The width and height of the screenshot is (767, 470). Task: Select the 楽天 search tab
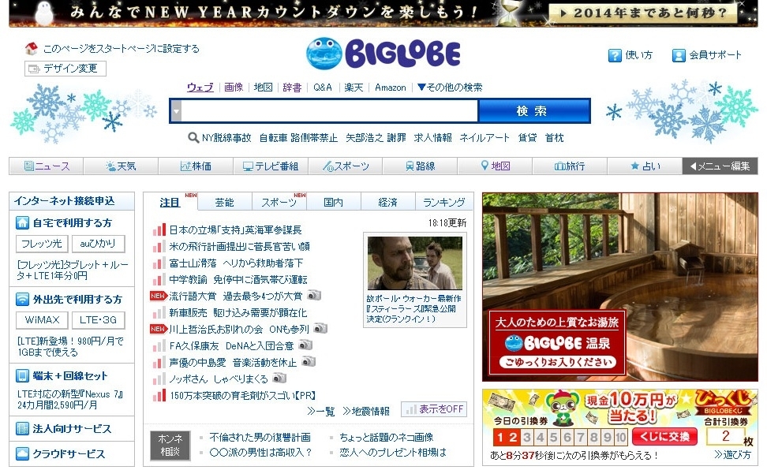pos(354,88)
